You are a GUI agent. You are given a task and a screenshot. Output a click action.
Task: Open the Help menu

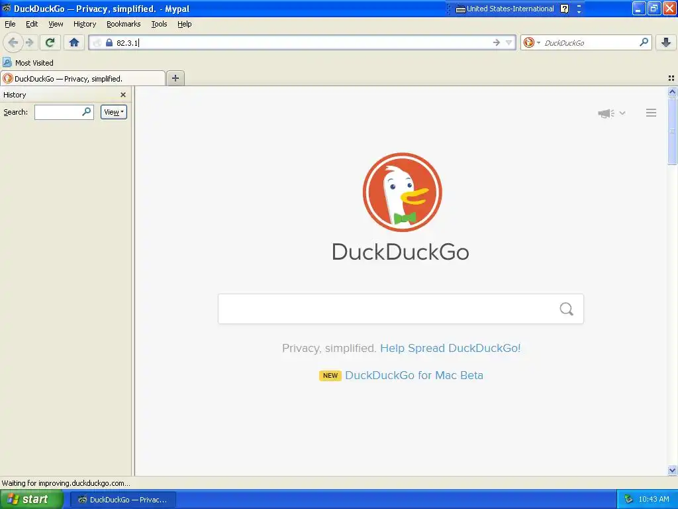pos(185,24)
